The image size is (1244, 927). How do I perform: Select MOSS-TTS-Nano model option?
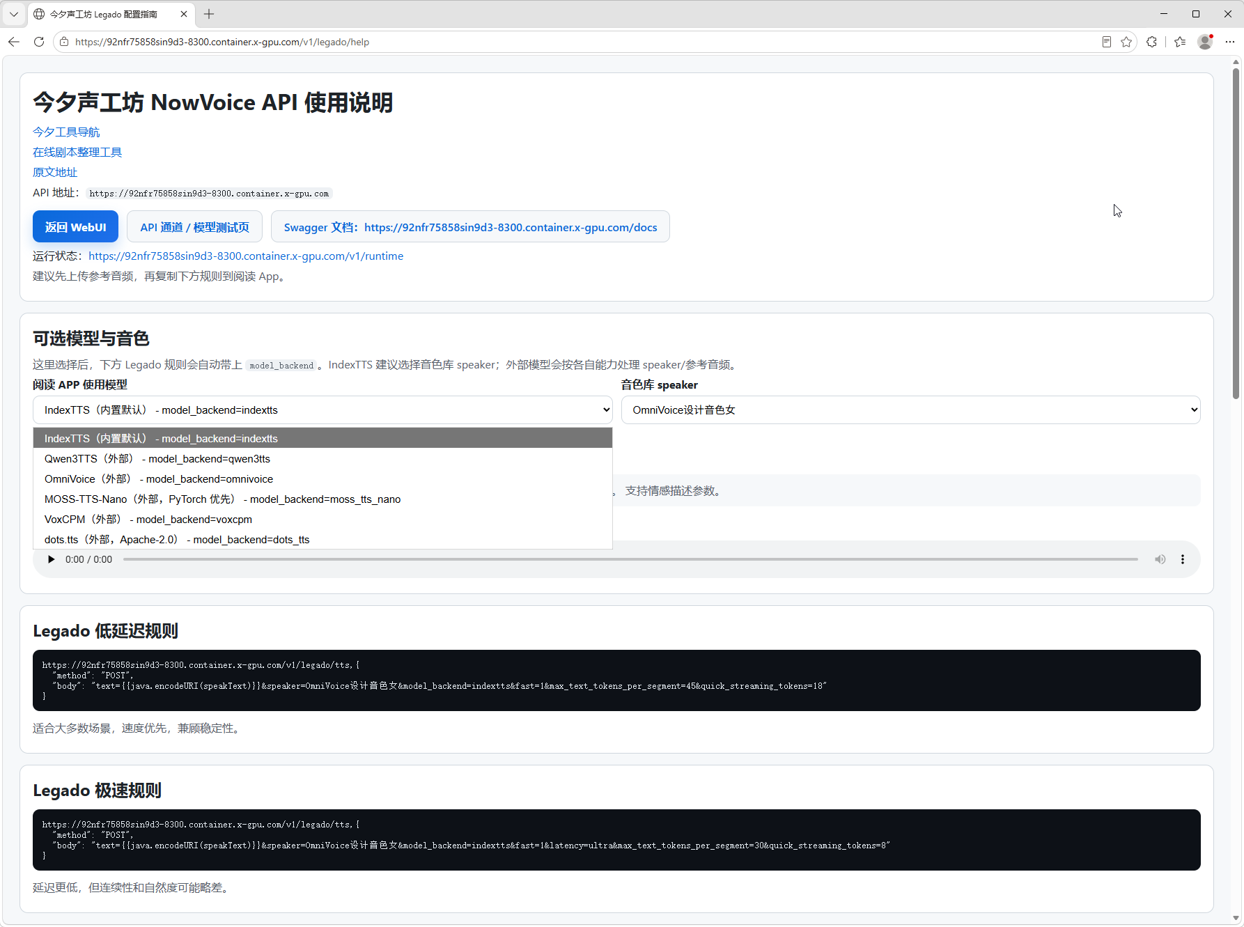tap(322, 499)
